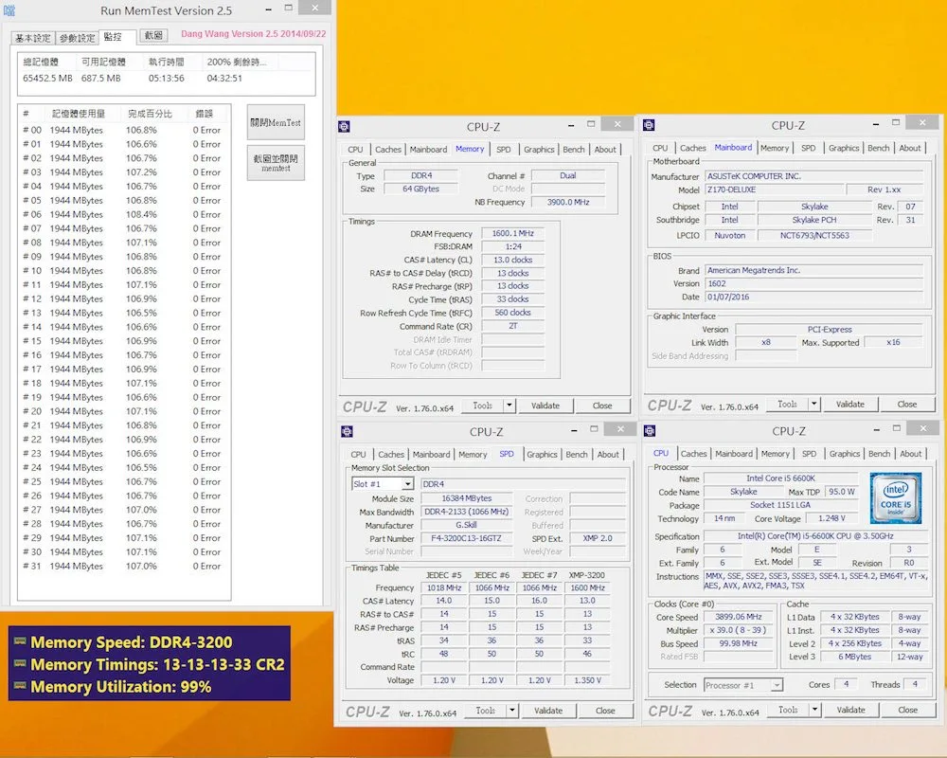The height and width of the screenshot is (758, 947).
Task: Click the Intel Core i5 inside logo
Action: [896, 498]
